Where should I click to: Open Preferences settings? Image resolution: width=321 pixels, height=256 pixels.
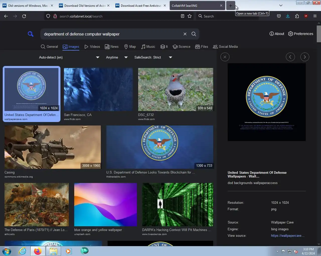pos(301,34)
